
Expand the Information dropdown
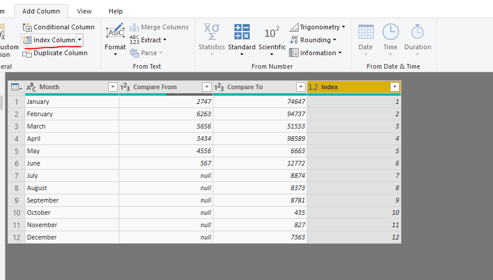click(x=340, y=53)
